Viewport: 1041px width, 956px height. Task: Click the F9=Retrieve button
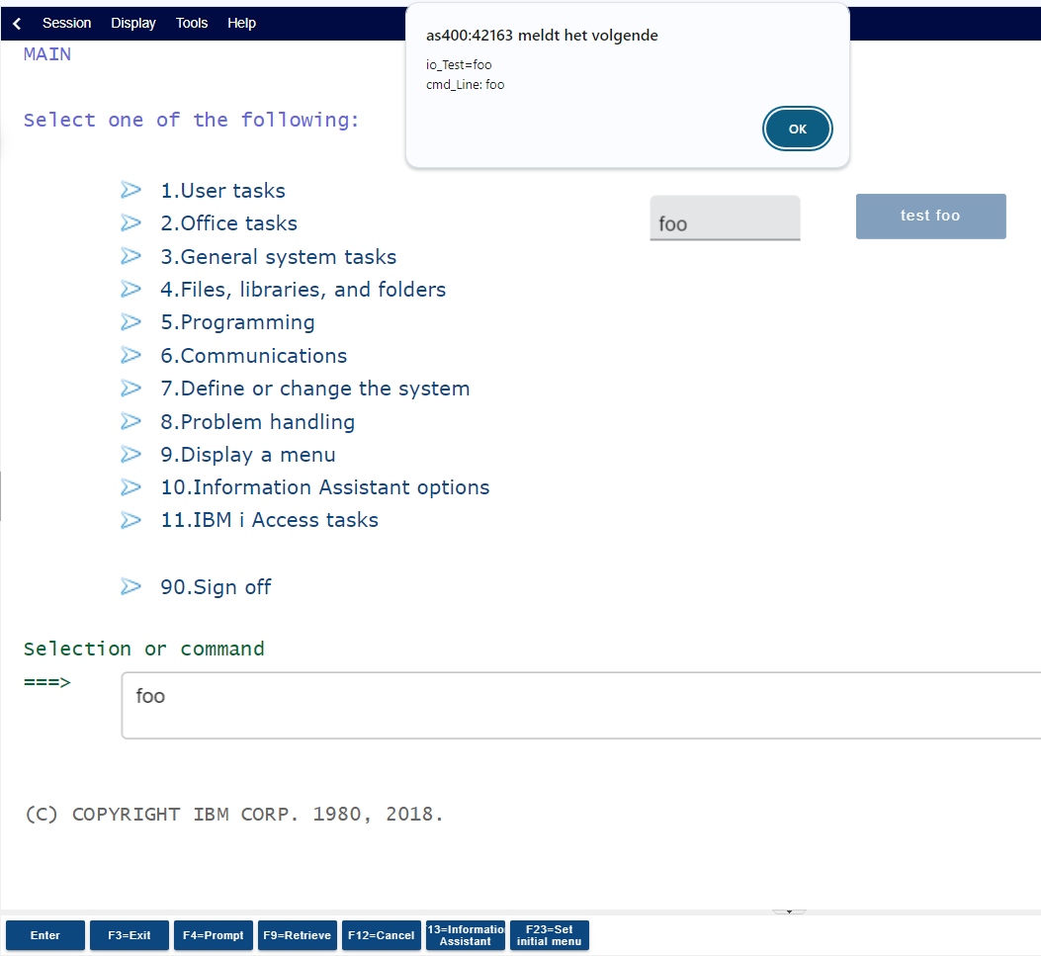click(298, 935)
